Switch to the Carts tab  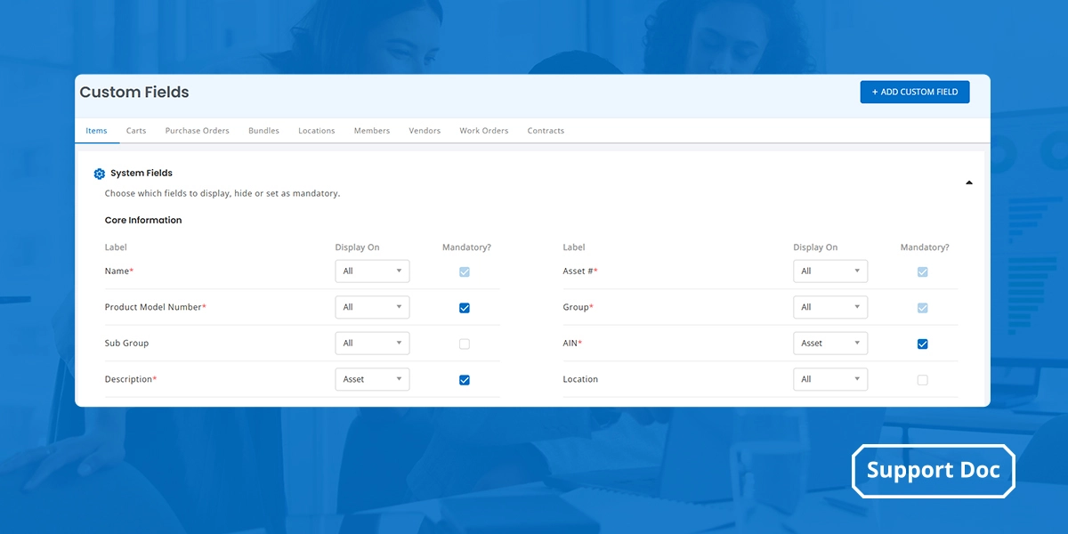pyautogui.click(x=136, y=131)
